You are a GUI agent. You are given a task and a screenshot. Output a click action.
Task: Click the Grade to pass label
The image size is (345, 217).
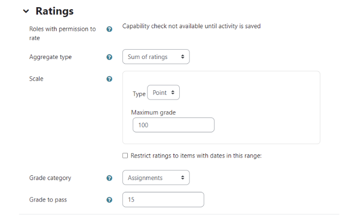pos(48,200)
